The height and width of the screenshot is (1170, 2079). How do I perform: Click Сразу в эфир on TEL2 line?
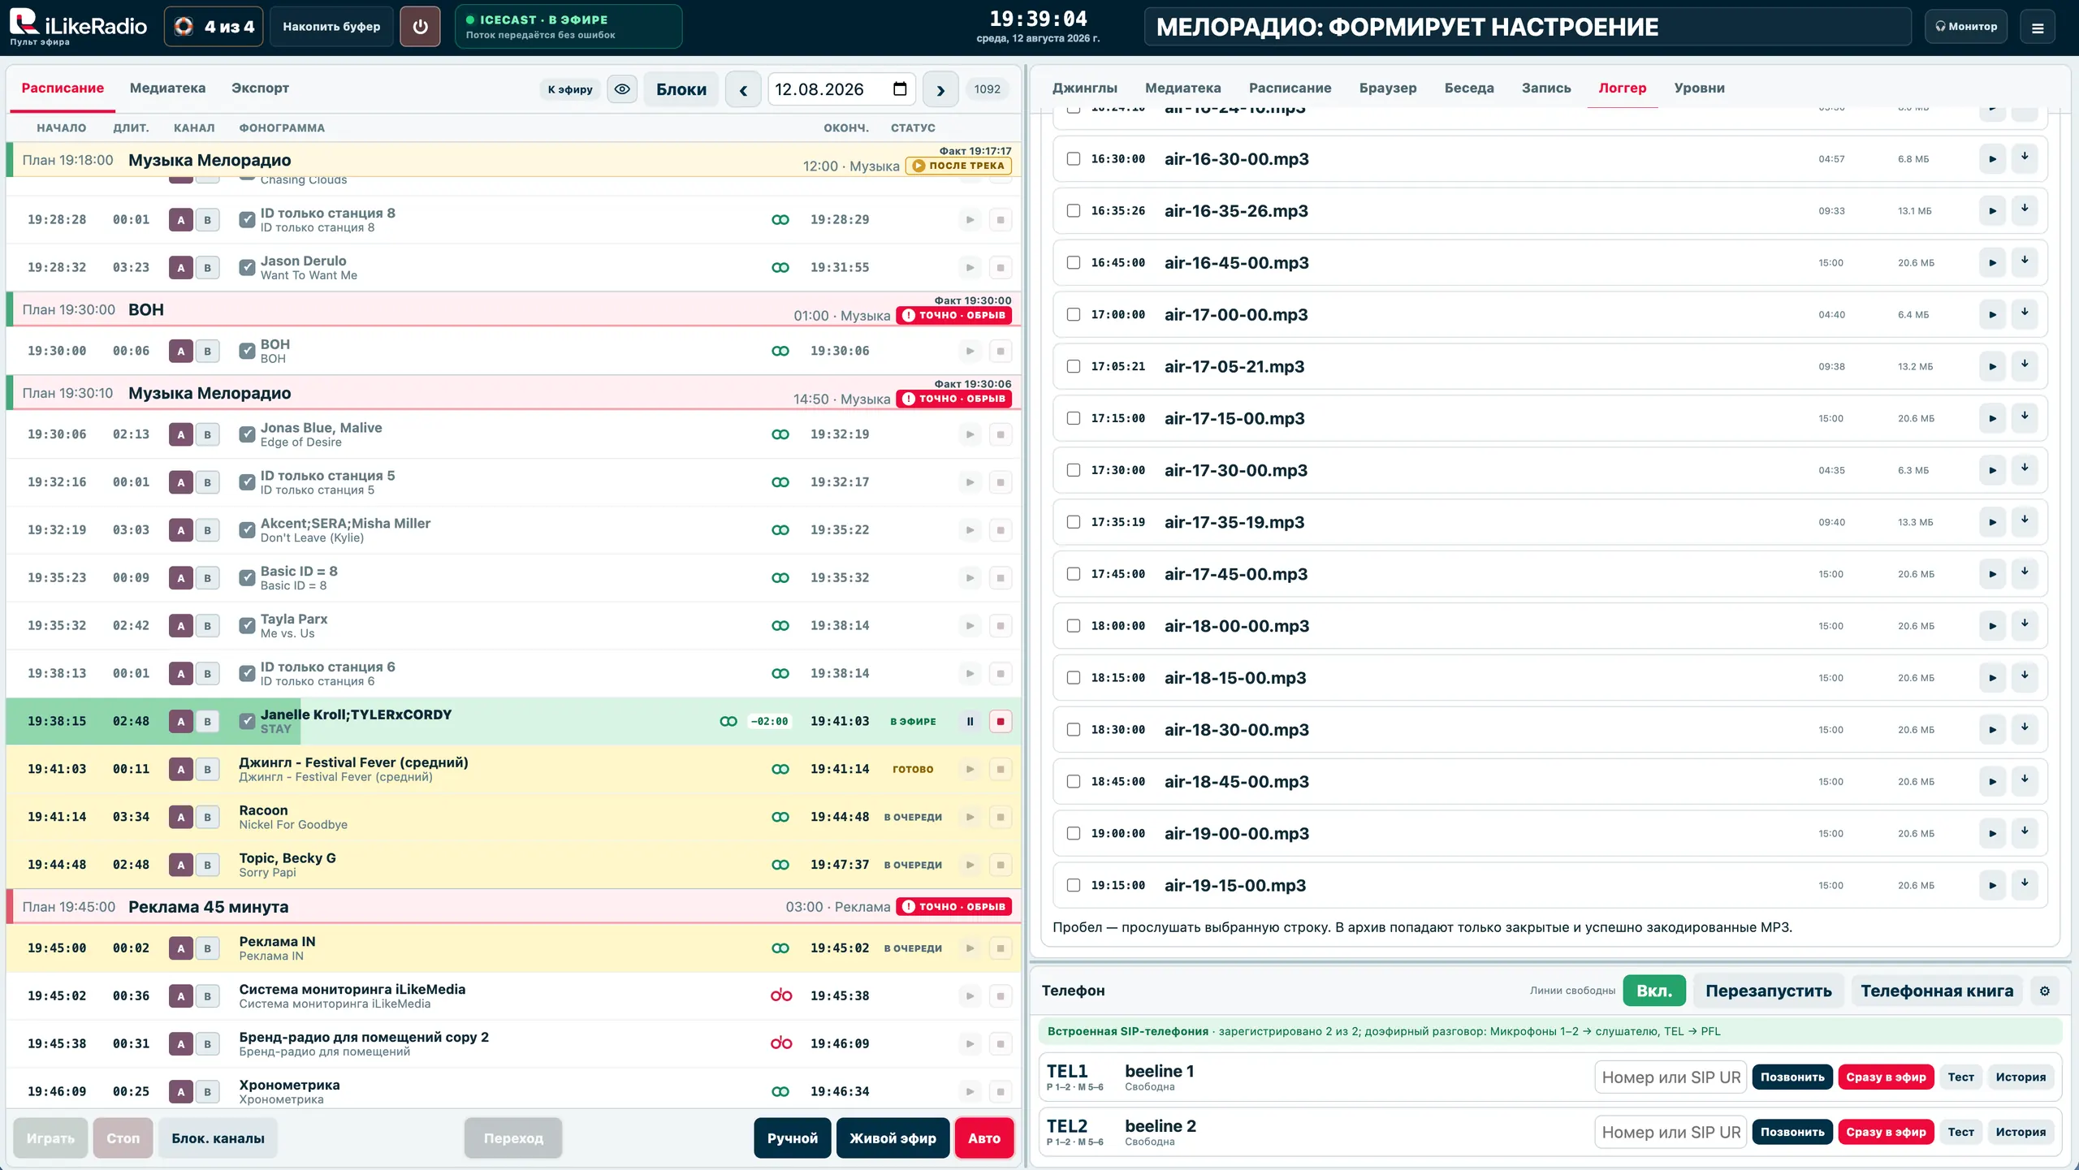click(1886, 1133)
